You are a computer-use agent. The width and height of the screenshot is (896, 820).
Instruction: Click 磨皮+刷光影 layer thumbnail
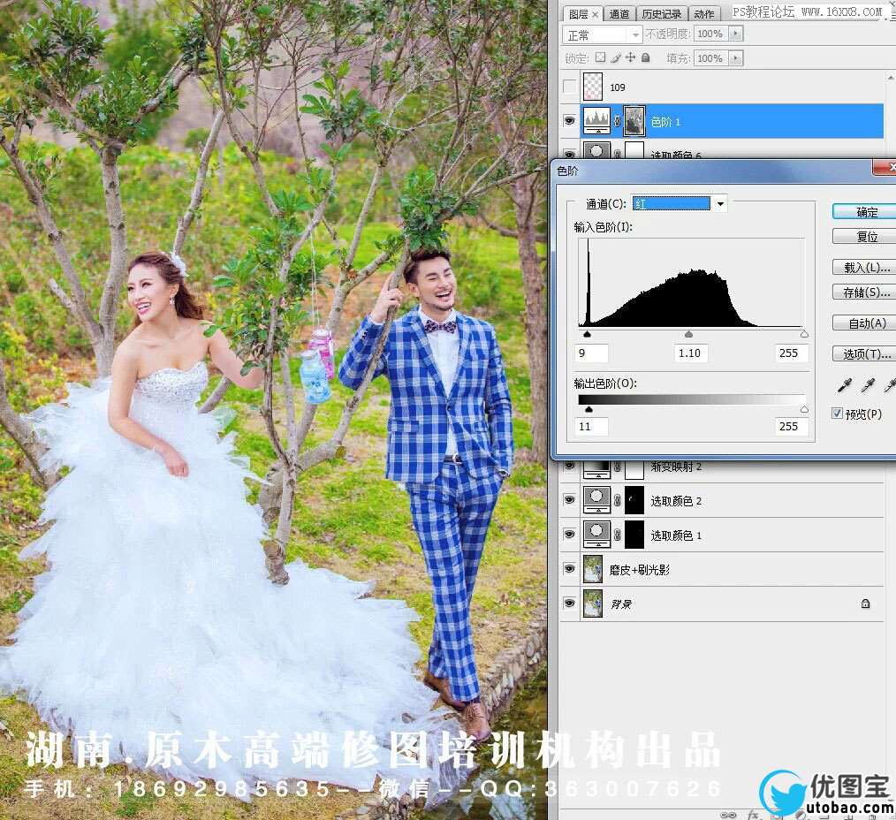pyautogui.click(x=593, y=569)
